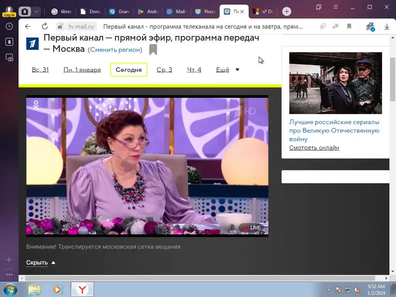The image size is (396, 297).
Task: Switch to the Google libreoffice tab
Action: (62, 11)
